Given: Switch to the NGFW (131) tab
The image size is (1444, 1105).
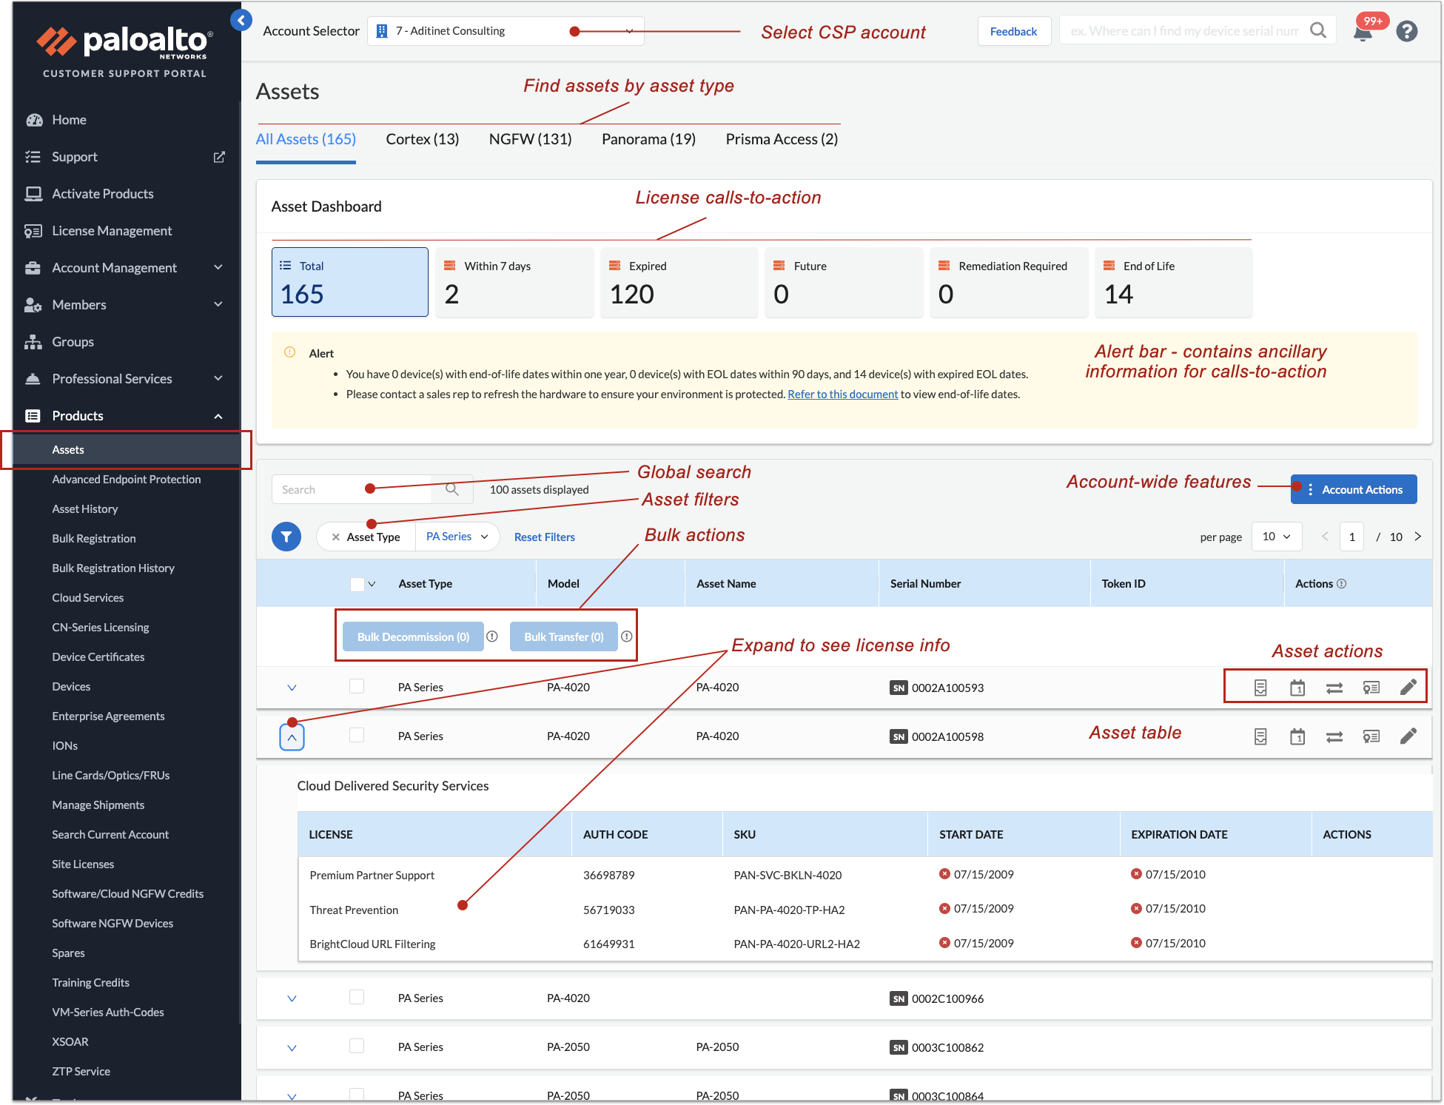Looking at the screenshot, I should click(530, 140).
